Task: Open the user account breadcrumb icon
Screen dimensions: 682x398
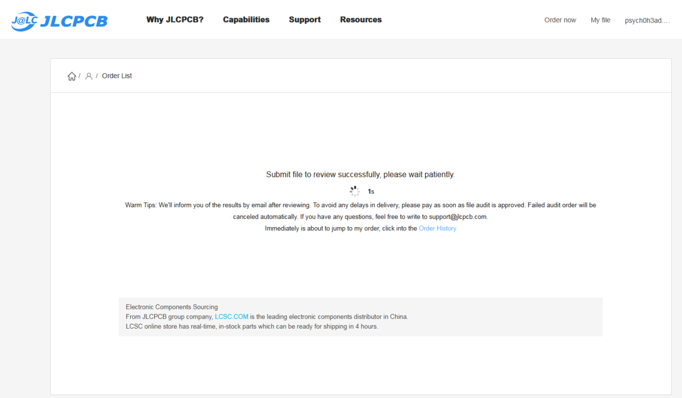Action: (x=89, y=76)
